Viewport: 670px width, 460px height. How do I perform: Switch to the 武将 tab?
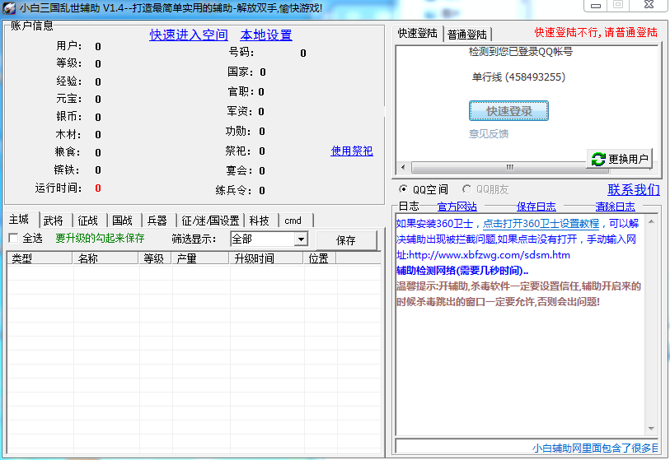pyautogui.click(x=54, y=221)
